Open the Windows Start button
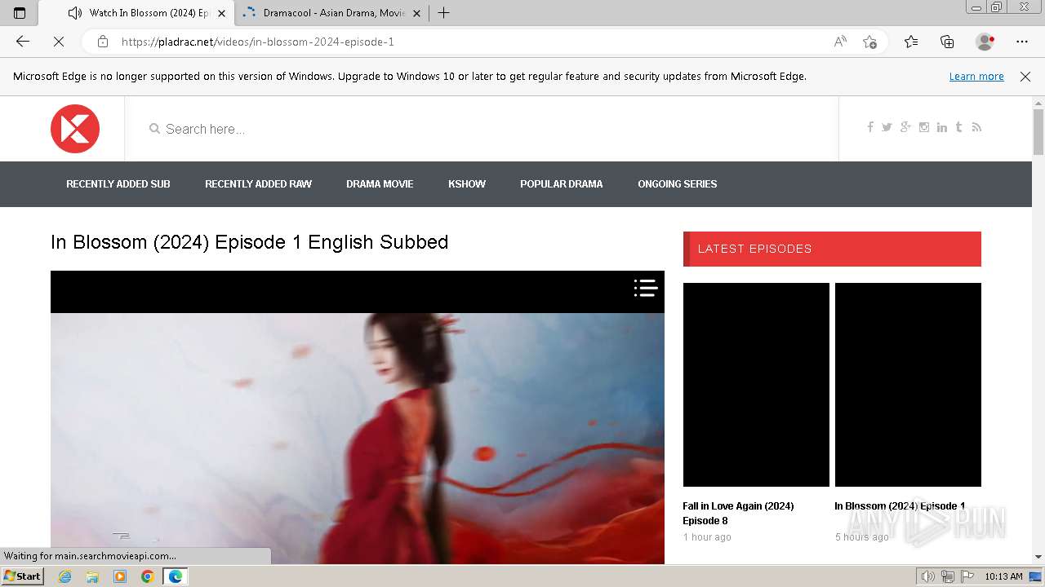Screen dimensions: 1045x587 pyautogui.click(x=22, y=576)
